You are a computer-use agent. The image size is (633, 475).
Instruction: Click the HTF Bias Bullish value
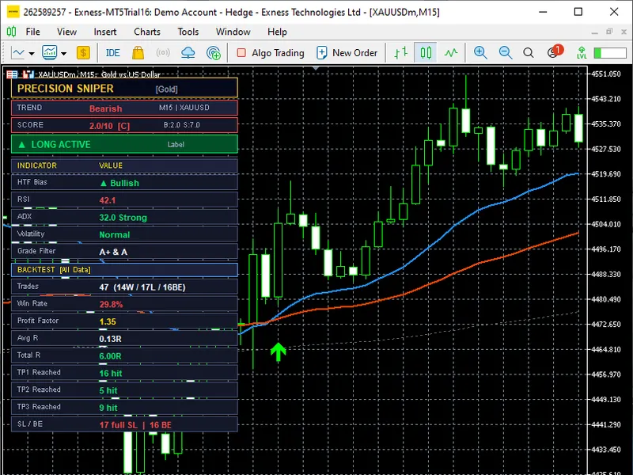(119, 183)
